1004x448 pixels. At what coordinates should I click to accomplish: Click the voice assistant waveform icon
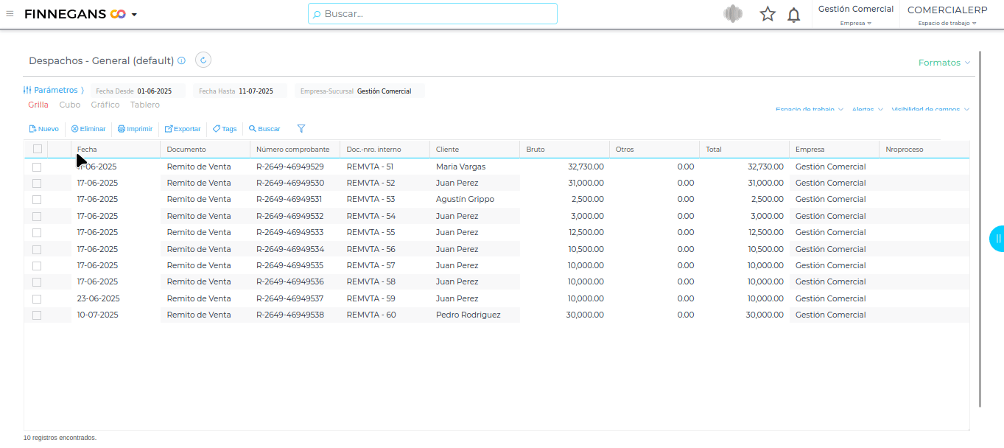pos(732,14)
